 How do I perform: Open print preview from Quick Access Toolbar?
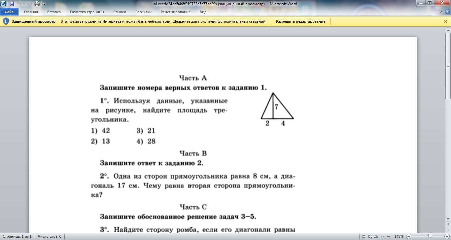37,4
